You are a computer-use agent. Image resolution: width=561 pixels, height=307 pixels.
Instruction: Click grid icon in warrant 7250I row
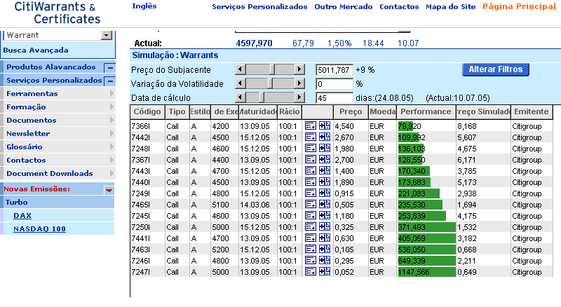click(324, 226)
